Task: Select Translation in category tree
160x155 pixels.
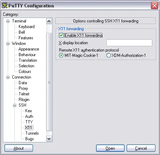Action: [x=28, y=60]
